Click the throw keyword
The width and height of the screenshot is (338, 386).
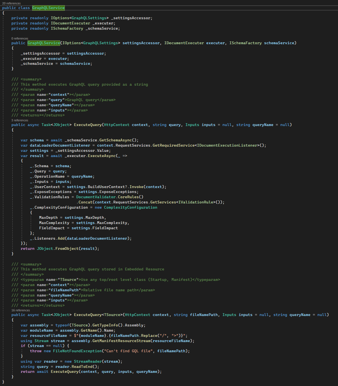36,351
